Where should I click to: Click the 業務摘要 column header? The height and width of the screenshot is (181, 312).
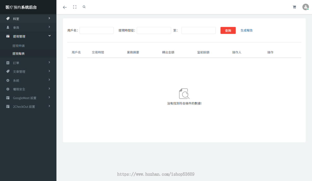[133, 52]
